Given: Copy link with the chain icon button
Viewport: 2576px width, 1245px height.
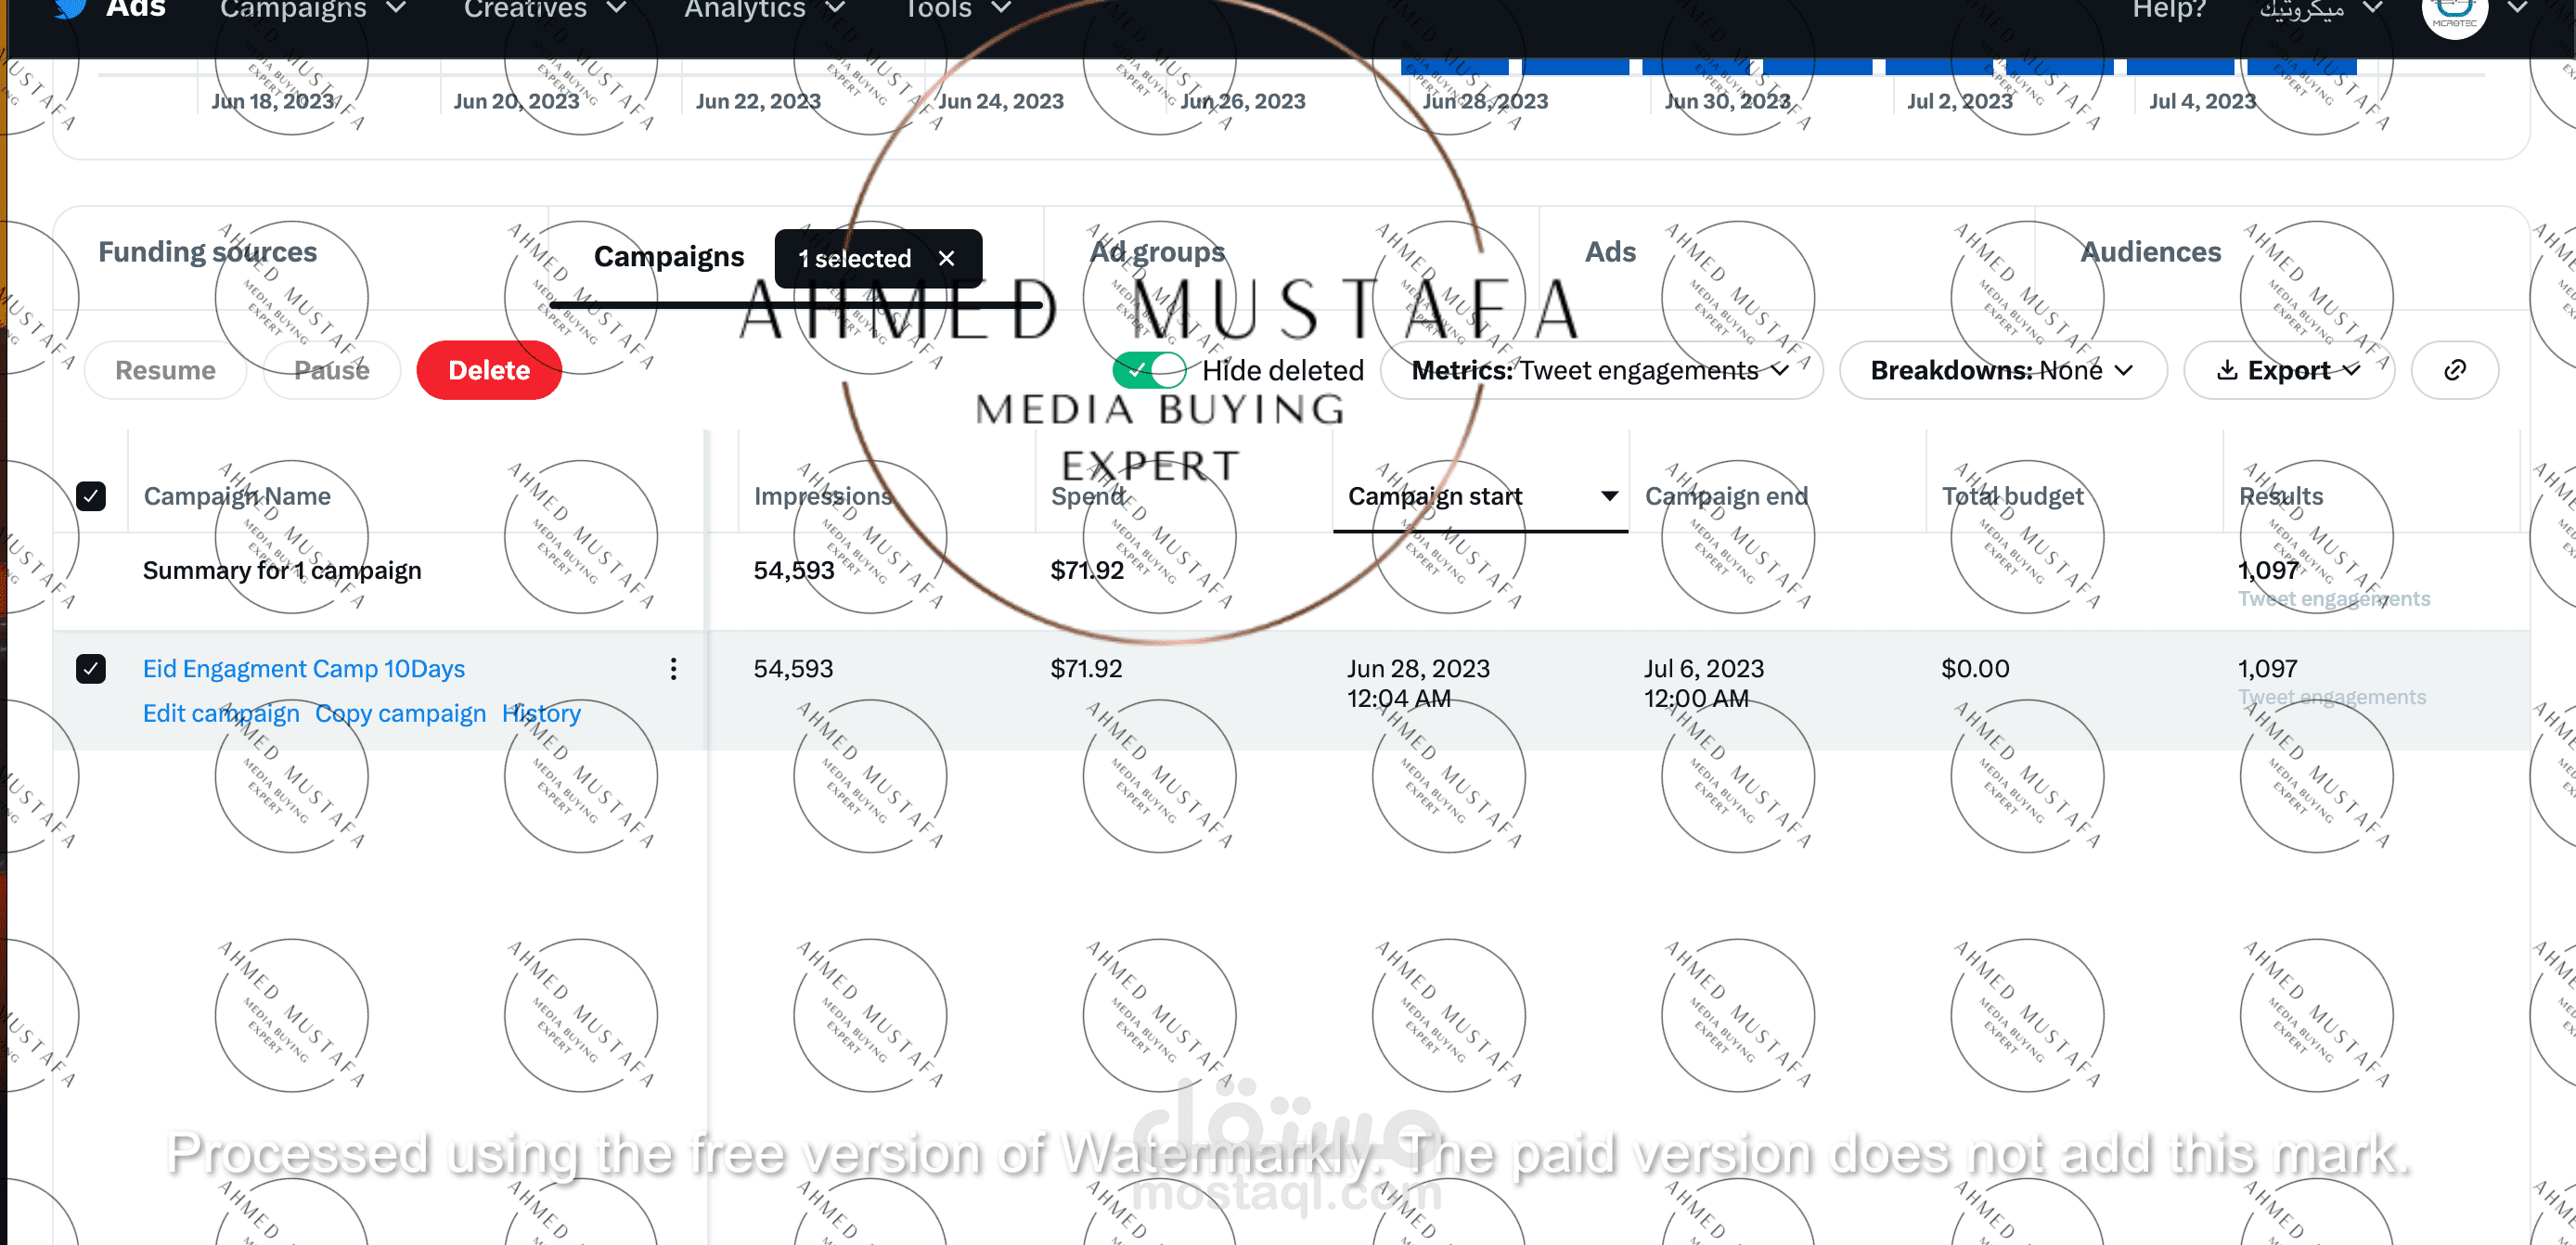Looking at the screenshot, I should 2454,370.
